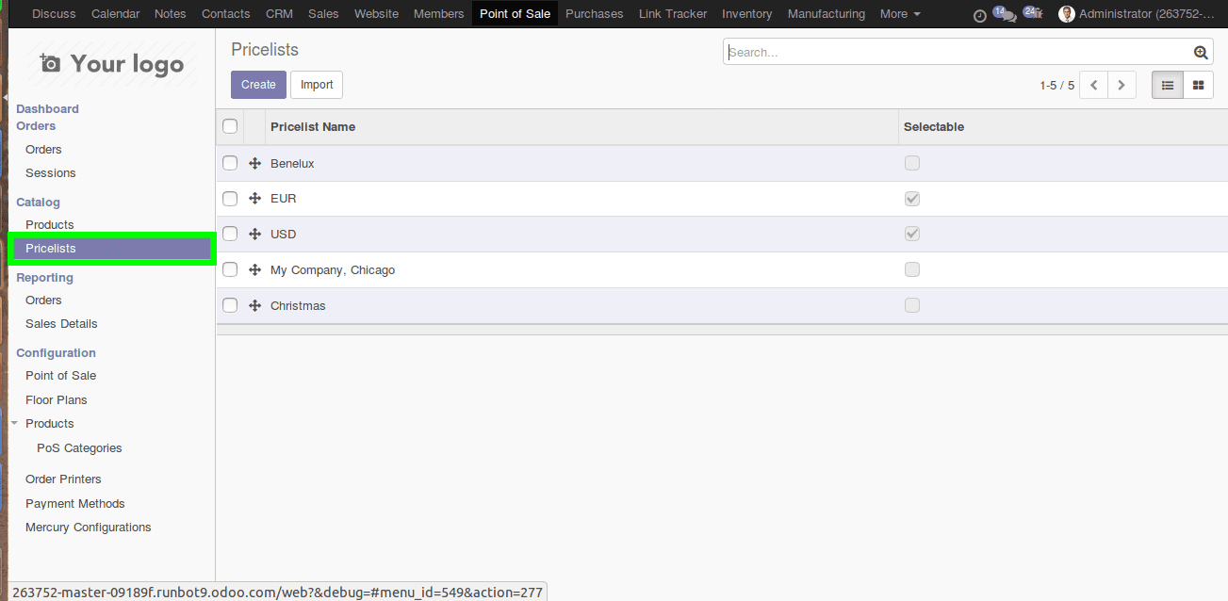Viewport: 1228px width, 601px height.
Task: Open Sessions in the sidebar
Action: click(51, 173)
